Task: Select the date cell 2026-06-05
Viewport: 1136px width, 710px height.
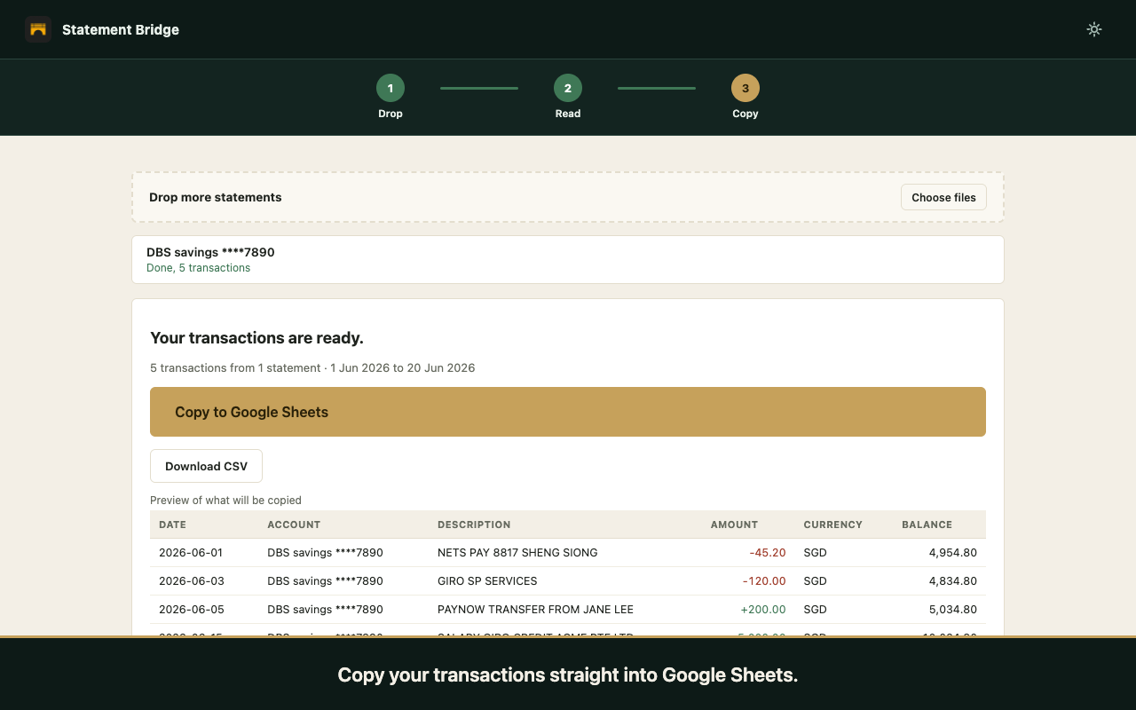Action: [x=191, y=609]
